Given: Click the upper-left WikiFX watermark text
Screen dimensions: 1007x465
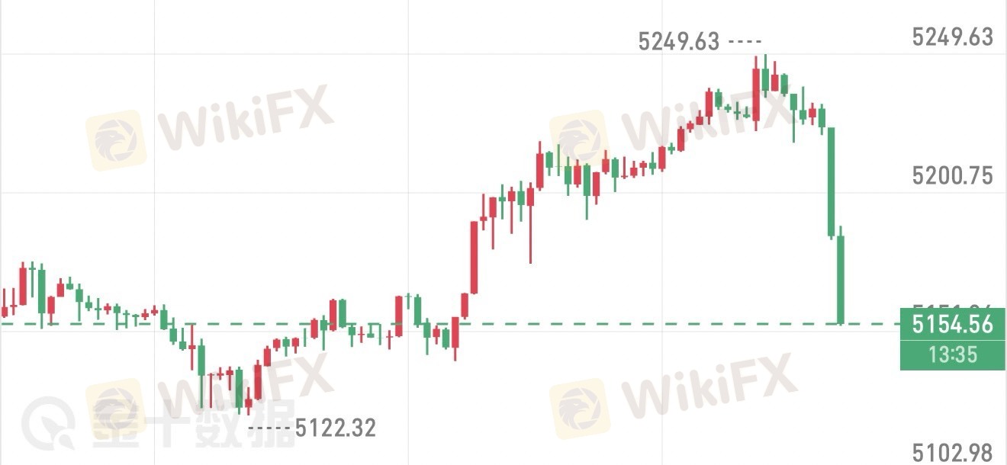Looking at the screenshot, I should tap(246, 118).
